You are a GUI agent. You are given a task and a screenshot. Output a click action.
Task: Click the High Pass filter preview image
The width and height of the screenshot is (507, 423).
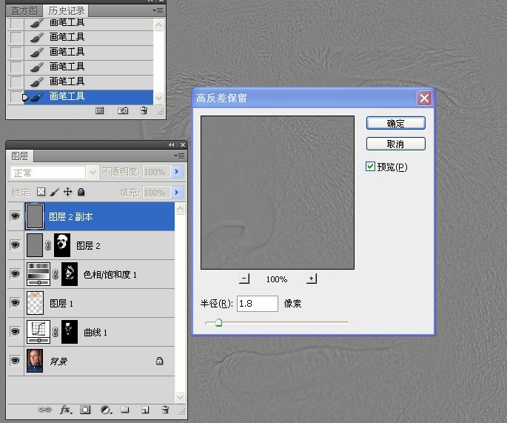278,193
